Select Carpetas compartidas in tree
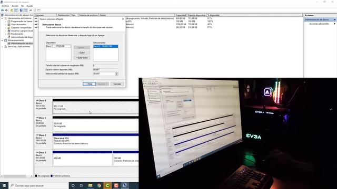Screen dimensions: 337x189 pos(21,28)
